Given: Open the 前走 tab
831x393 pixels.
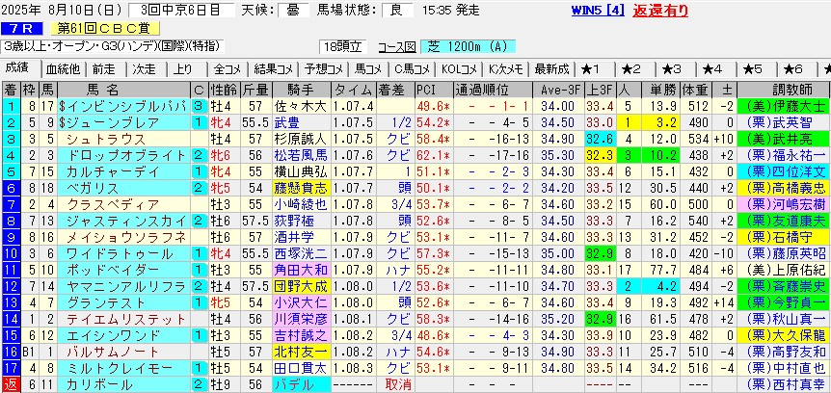Looking at the screenshot, I should 103,69.
